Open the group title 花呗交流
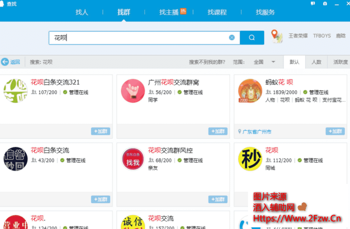Screen dimensions: 350x229 tap(161, 218)
